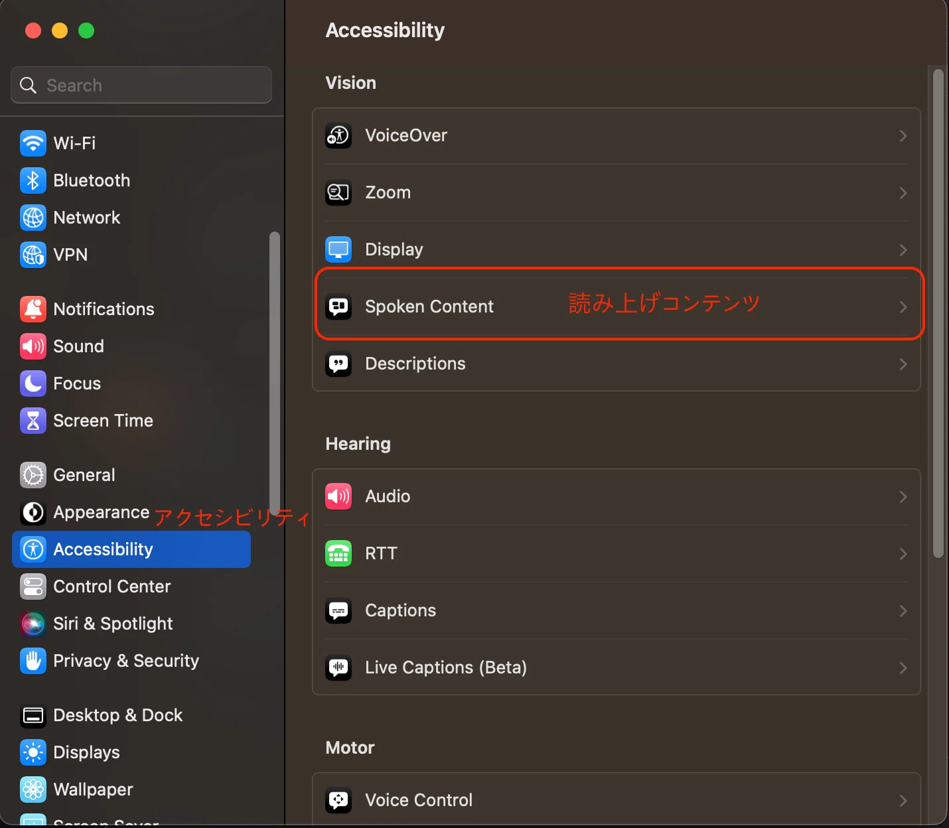Click the VoiceOver icon in Vision
The height and width of the screenshot is (828, 949).
(x=338, y=135)
